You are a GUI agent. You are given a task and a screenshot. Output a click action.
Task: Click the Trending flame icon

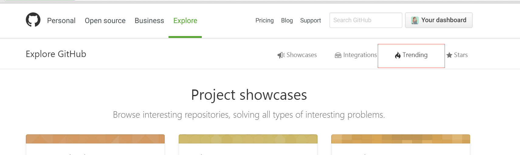coord(398,55)
